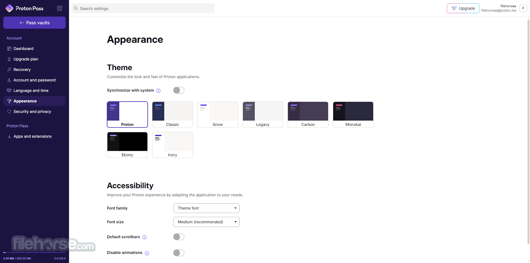Choose the Snow theme
530x263 pixels.
218,114
